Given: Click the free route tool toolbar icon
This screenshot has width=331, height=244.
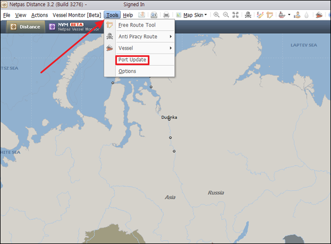Looking at the screenshot, I should pos(270,15).
